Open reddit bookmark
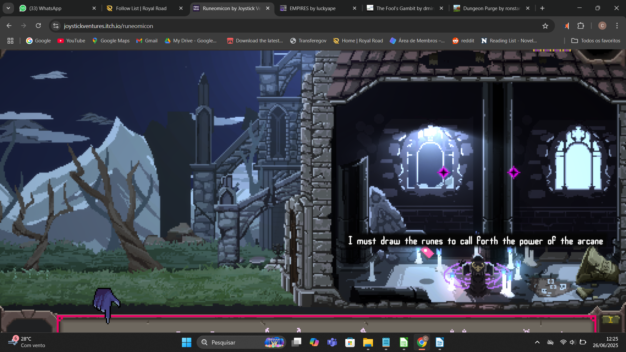 [x=463, y=41]
